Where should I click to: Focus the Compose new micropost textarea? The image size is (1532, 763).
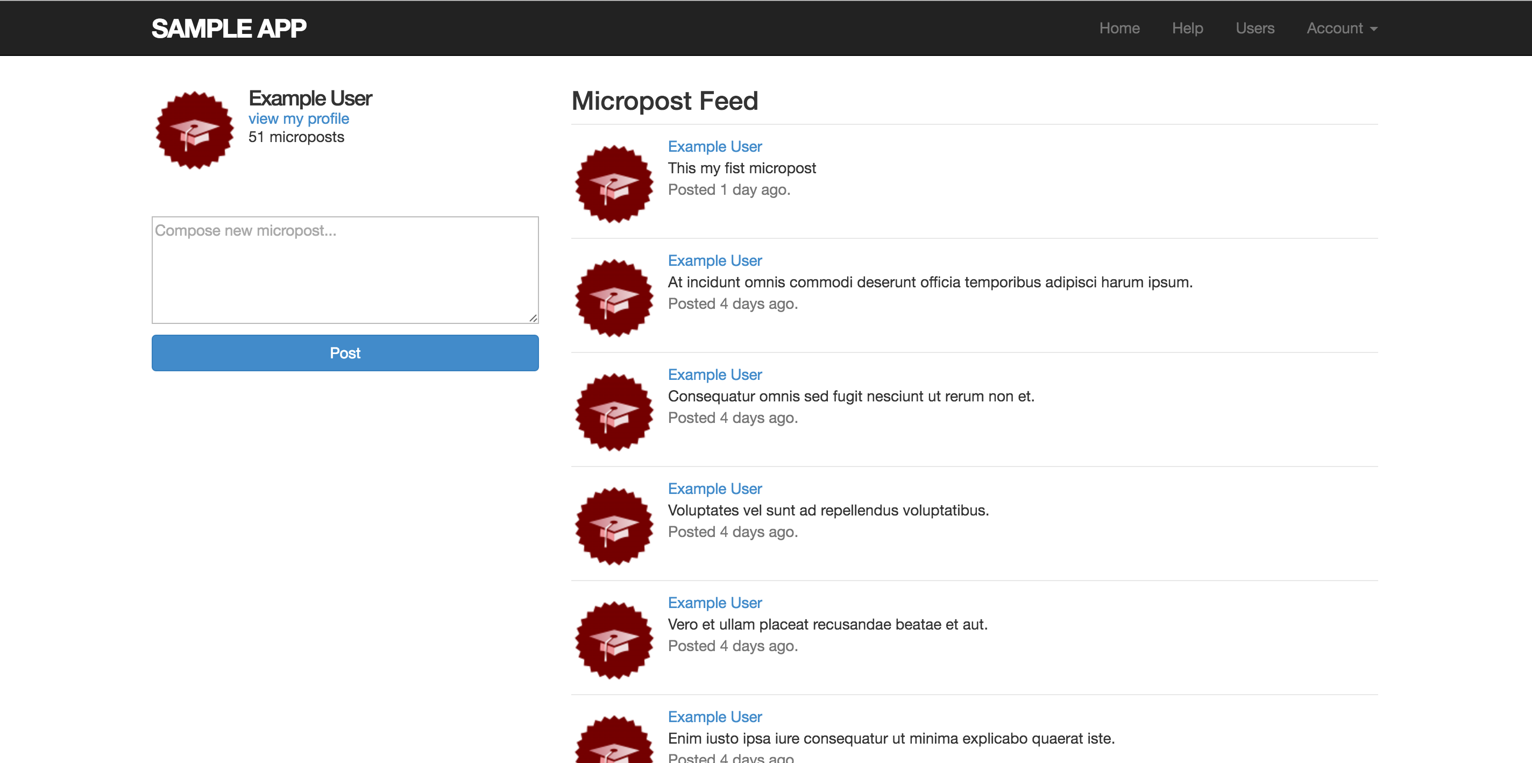345,270
